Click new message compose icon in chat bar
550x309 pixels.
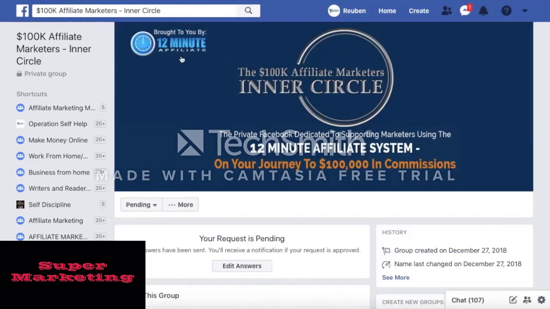[x=513, y=300]
